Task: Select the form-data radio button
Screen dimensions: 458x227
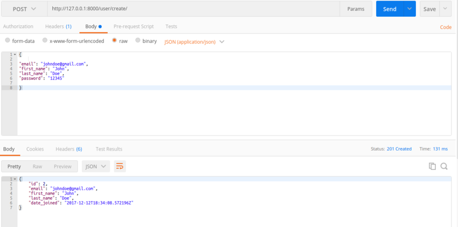Action: coord(8,40)
